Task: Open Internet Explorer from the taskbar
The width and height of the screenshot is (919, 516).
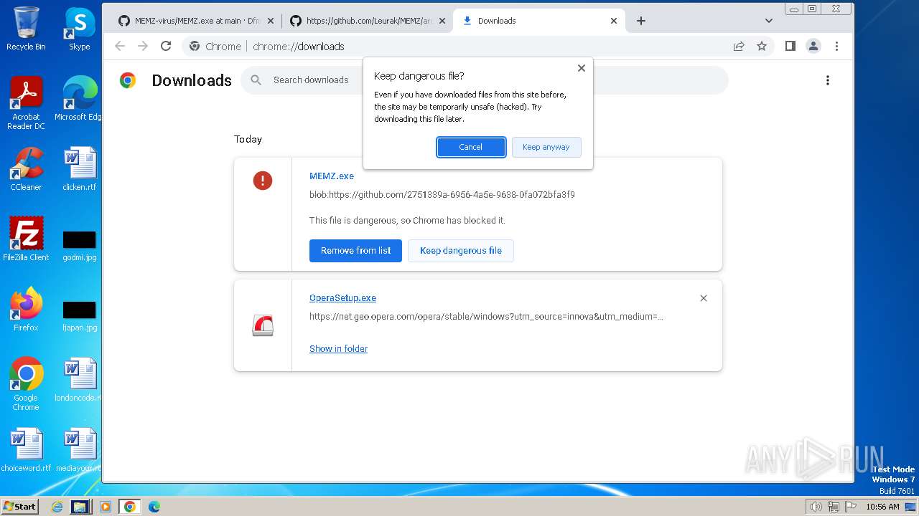Action: [57, 507]
